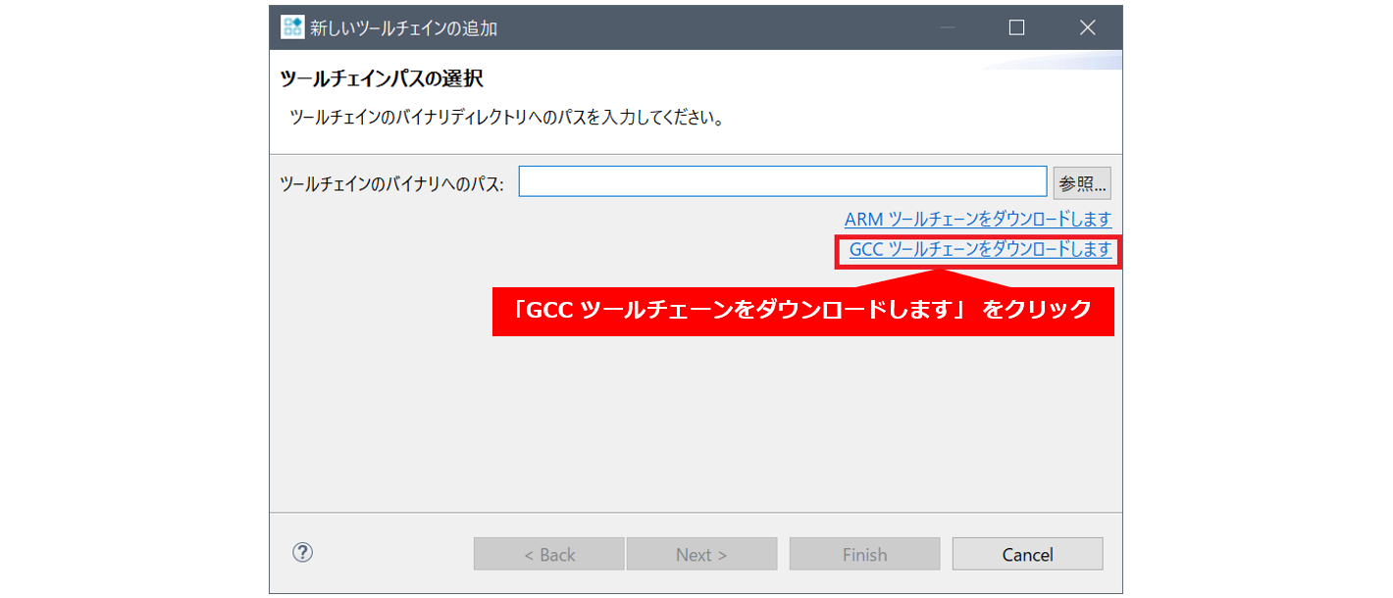Click the ツールチェインパスの選択 heading text
Screen dimensions: 1393x598
(382, 78)
